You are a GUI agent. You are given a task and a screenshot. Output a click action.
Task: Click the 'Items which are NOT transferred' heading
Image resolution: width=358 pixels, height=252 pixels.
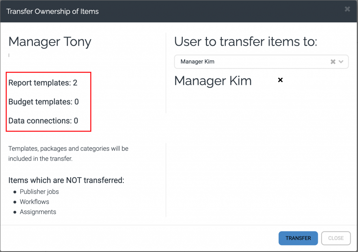pos(66,180)
